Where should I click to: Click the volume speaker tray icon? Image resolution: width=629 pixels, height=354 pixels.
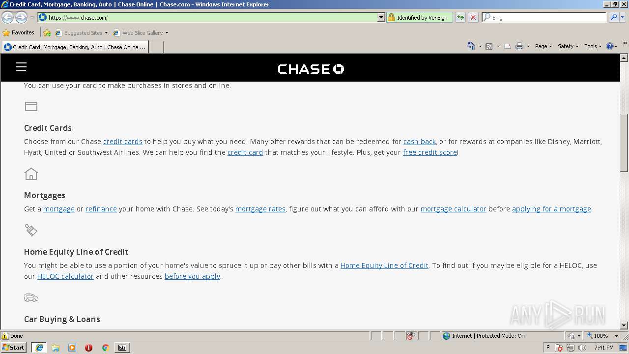583,348
